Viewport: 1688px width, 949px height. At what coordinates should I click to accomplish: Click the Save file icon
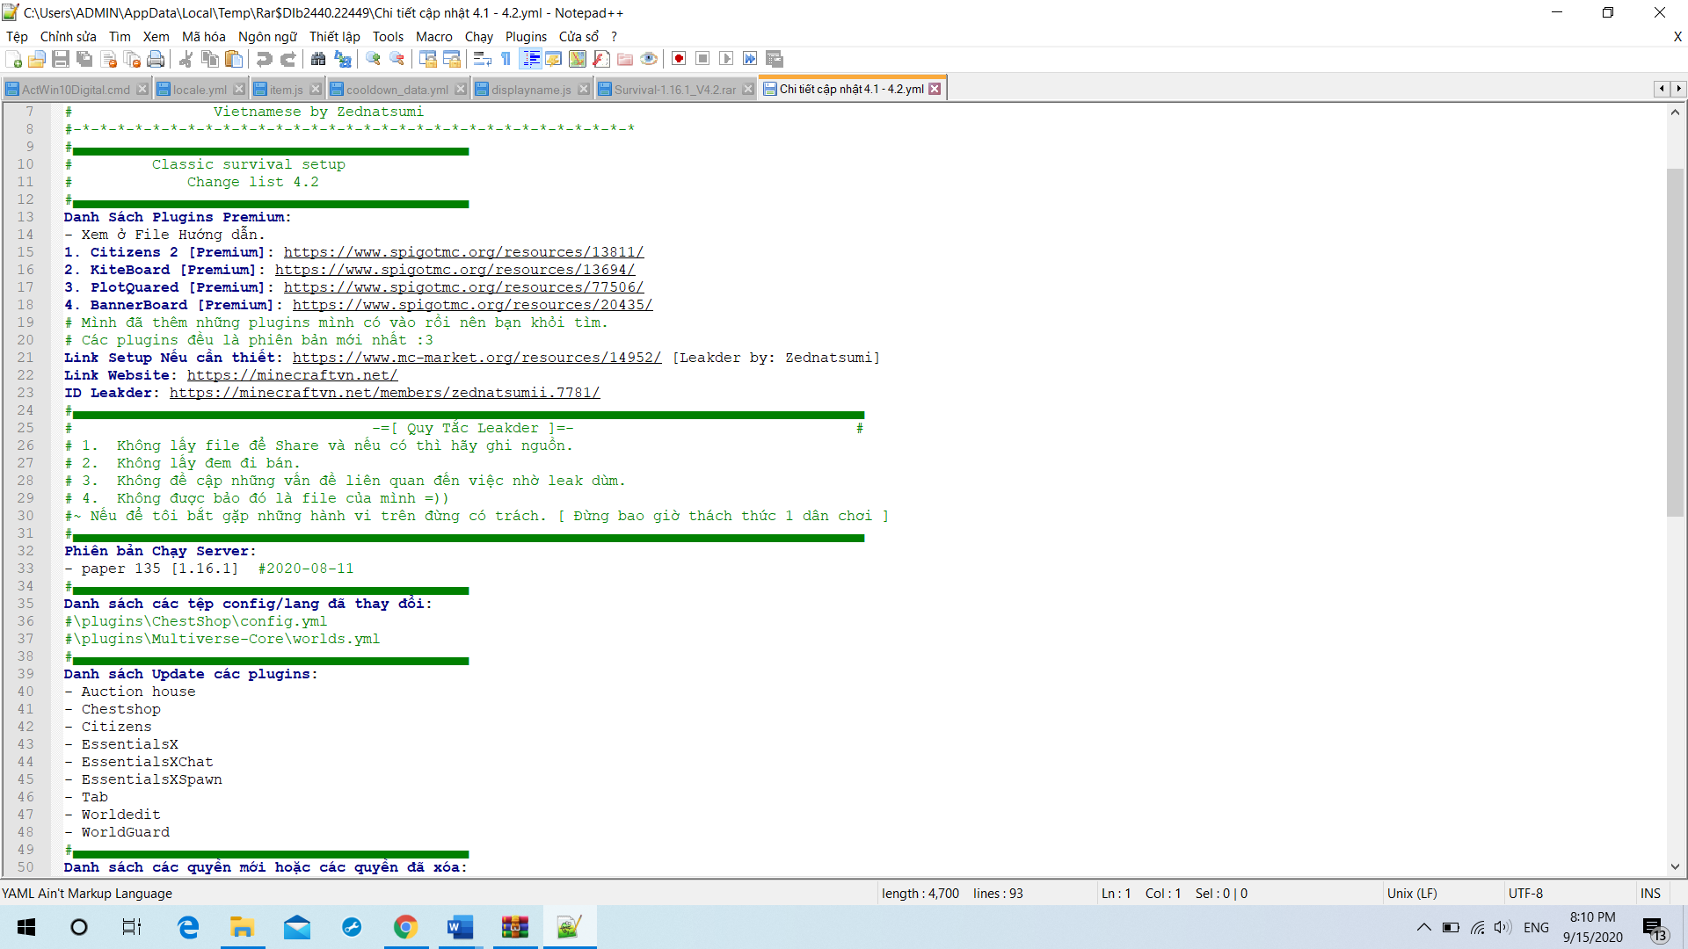tap(61, 59)
